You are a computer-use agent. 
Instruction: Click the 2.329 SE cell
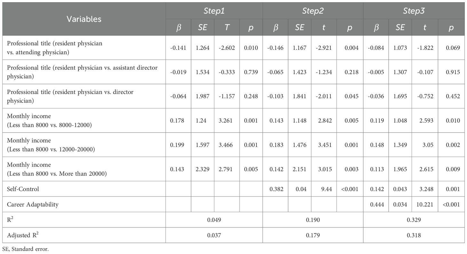click(203, 169)
